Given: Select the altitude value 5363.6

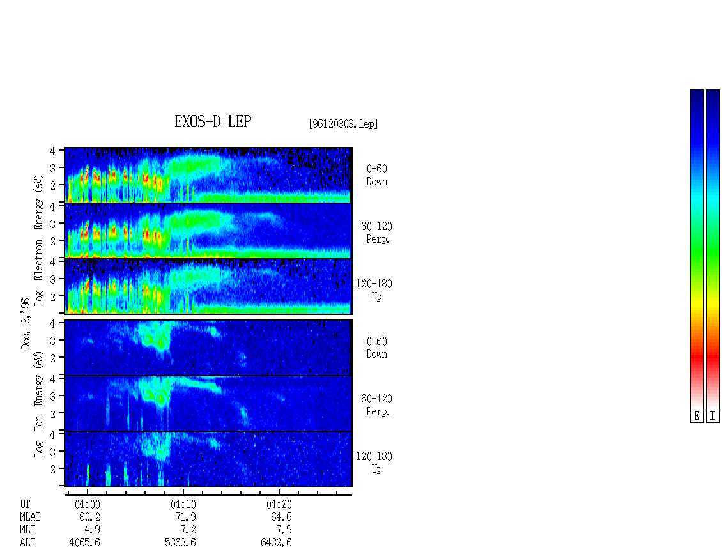Looking at the screenshot, I should 180,542.
